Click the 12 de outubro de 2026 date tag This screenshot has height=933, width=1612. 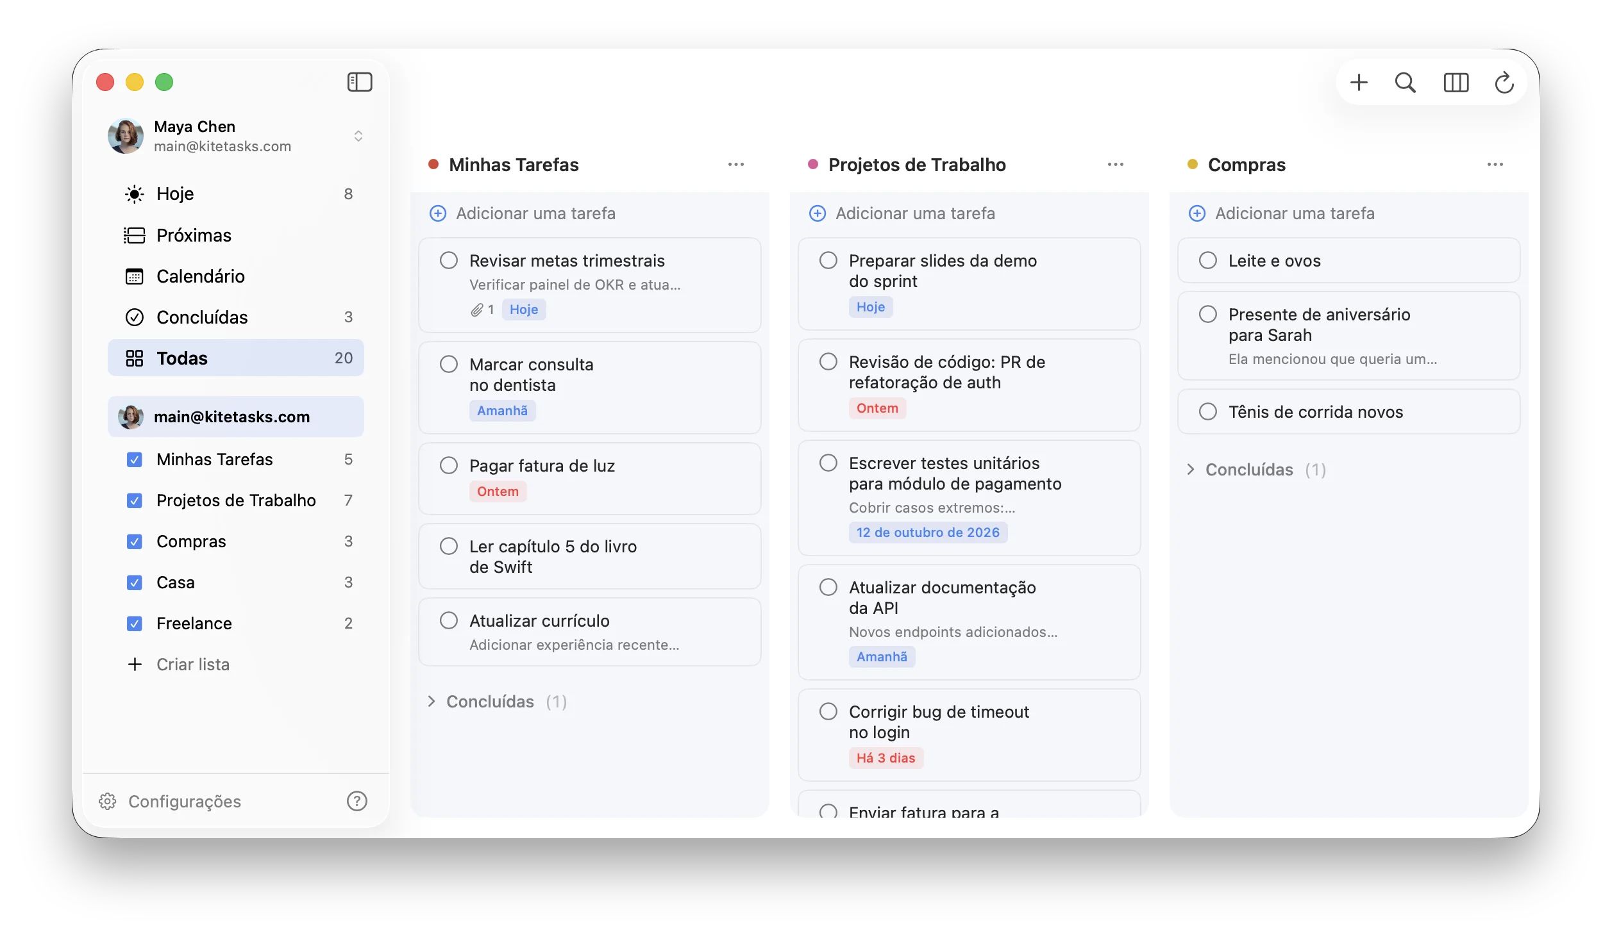click(x=928, y=533)
